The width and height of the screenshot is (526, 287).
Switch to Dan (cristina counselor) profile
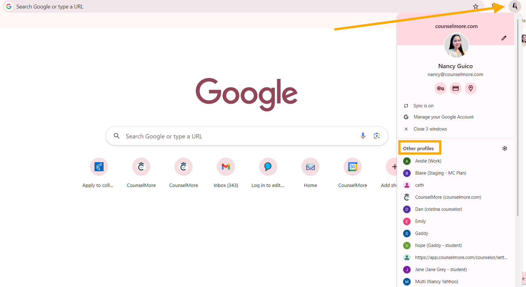(x=456, y=209)
